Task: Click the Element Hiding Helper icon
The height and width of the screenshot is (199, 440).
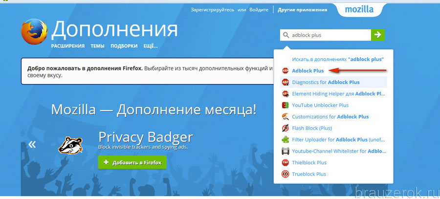Action: tap(285, 94)
